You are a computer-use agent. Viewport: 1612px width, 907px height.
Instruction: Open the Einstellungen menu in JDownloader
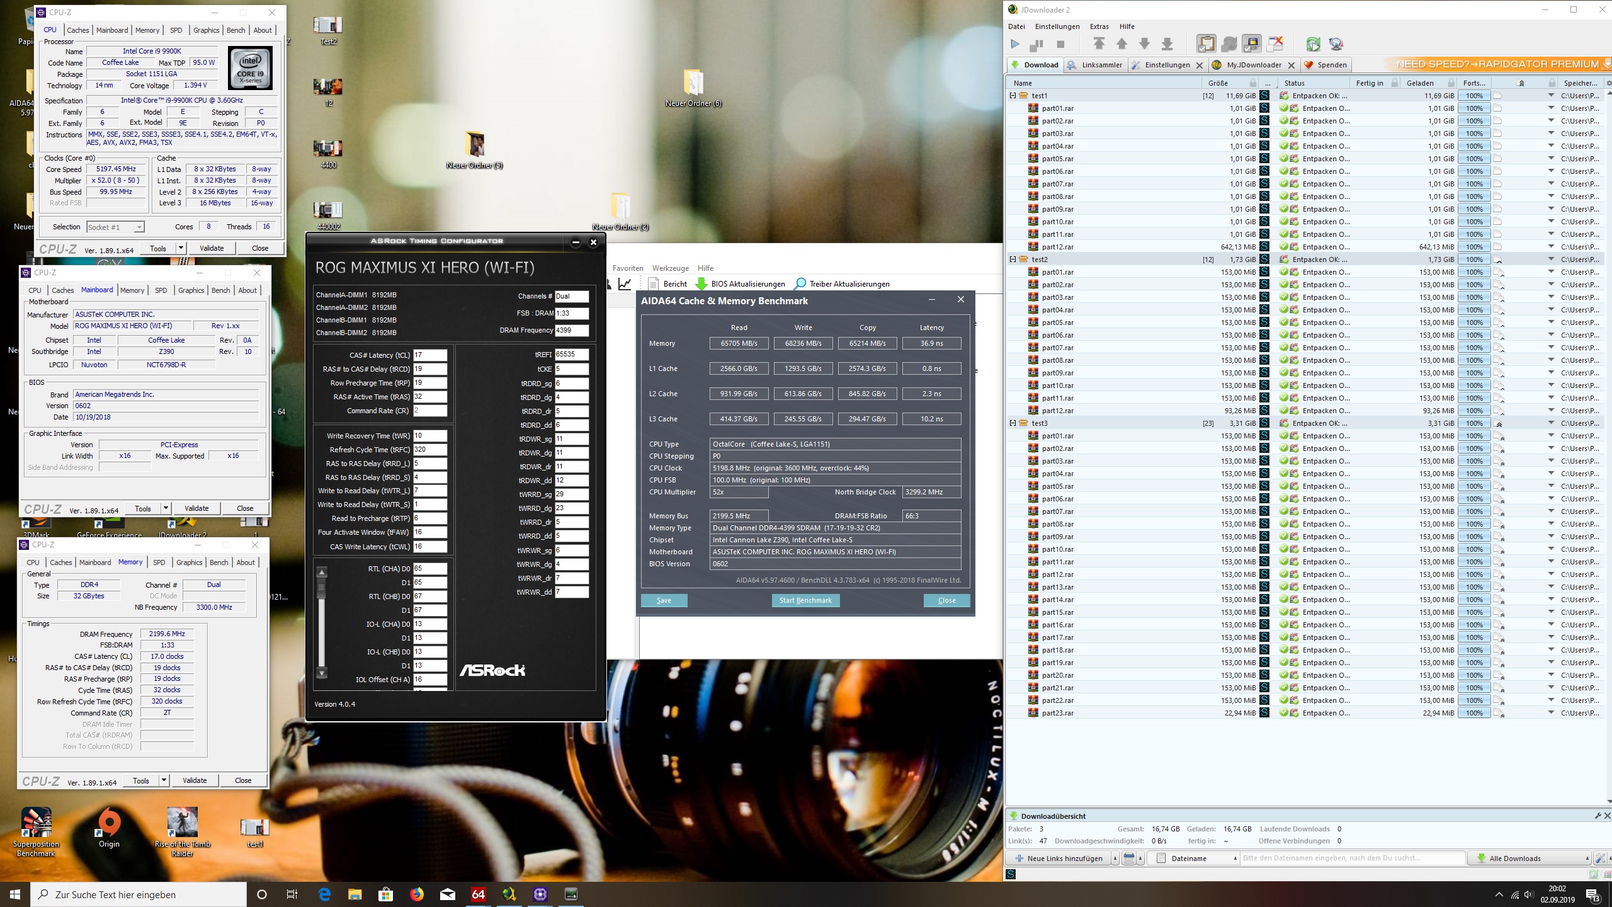[1057, 26]
